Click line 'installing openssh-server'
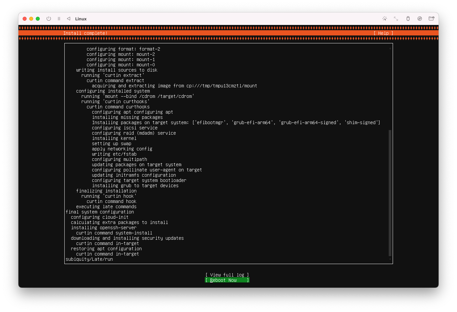Screen dimensions: 457x312 pos(104,228)
